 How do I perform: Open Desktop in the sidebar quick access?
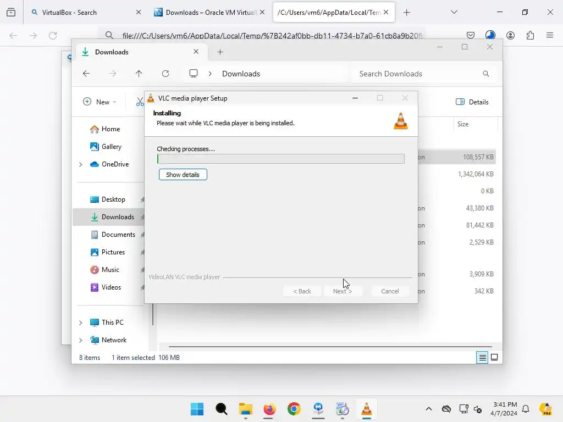(108, 199)
